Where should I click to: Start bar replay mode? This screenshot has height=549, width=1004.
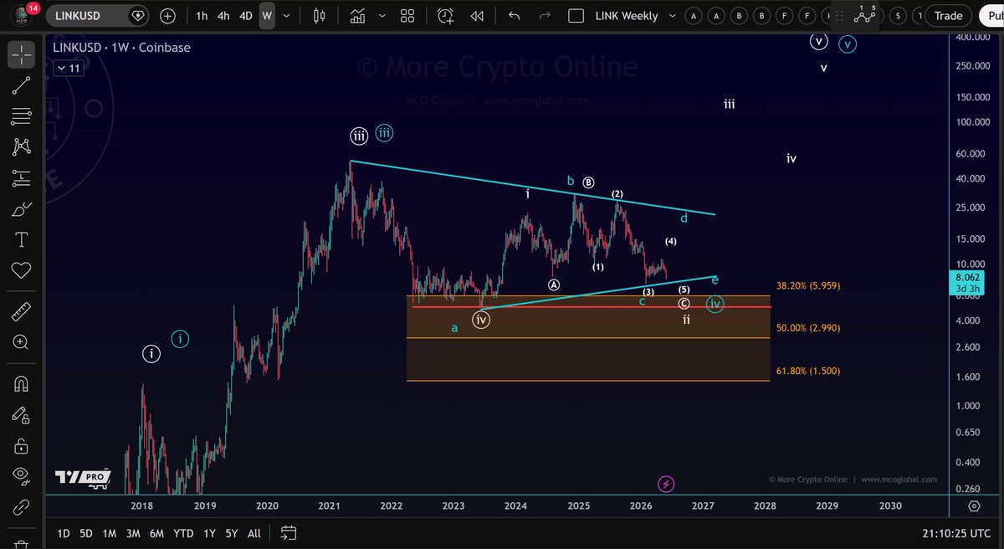[477, 16]
